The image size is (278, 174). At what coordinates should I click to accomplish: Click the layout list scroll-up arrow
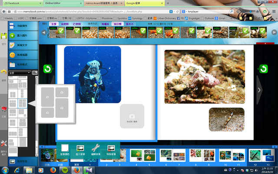click(36, 77)
